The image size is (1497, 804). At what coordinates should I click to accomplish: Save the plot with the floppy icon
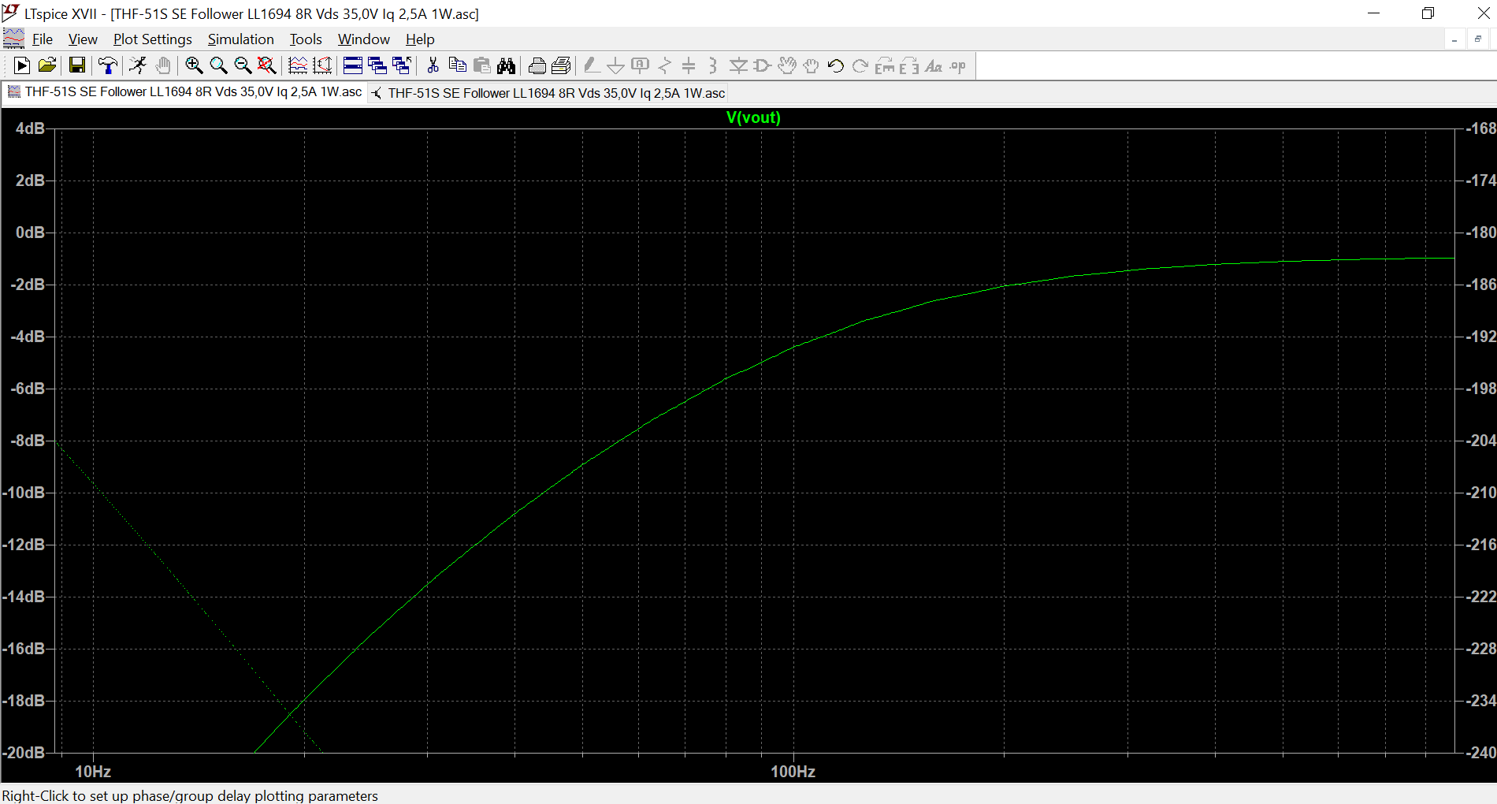(x=76, y=66)
